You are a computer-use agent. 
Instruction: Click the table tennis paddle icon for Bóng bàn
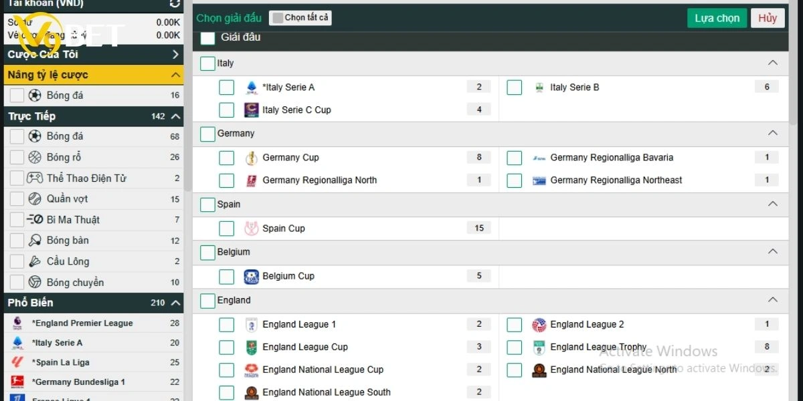[x=35, y=241]
